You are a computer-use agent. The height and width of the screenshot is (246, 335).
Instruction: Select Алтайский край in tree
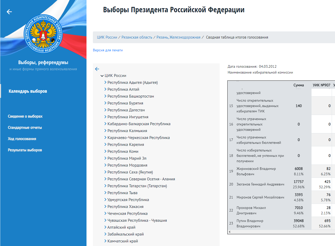(x=121, y=227)
